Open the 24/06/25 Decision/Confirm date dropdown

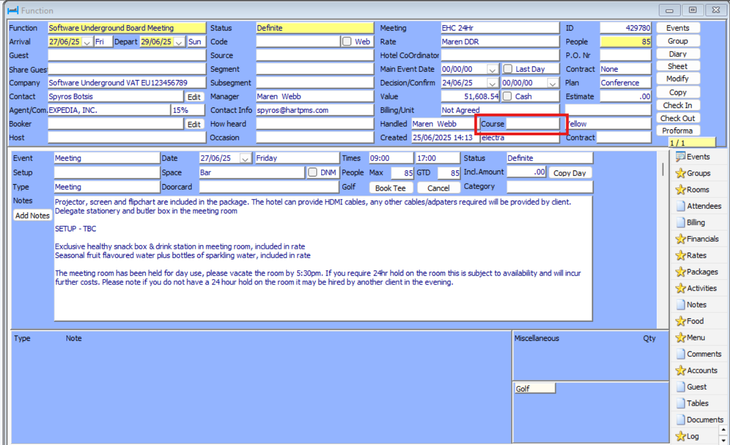pos(493,83)
